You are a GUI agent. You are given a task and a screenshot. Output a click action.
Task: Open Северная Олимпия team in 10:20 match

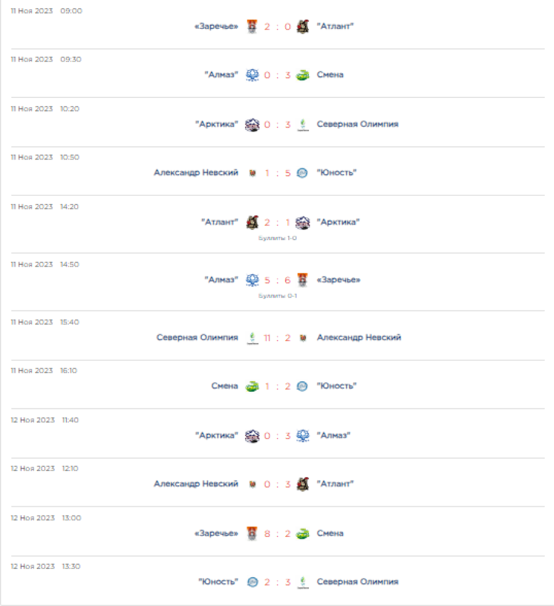357,124
